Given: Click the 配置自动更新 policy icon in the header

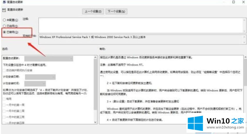Looking at the screenshot, I should 4,10.
